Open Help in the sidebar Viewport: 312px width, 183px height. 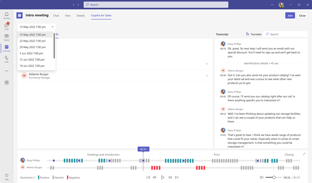pos(6,177)
